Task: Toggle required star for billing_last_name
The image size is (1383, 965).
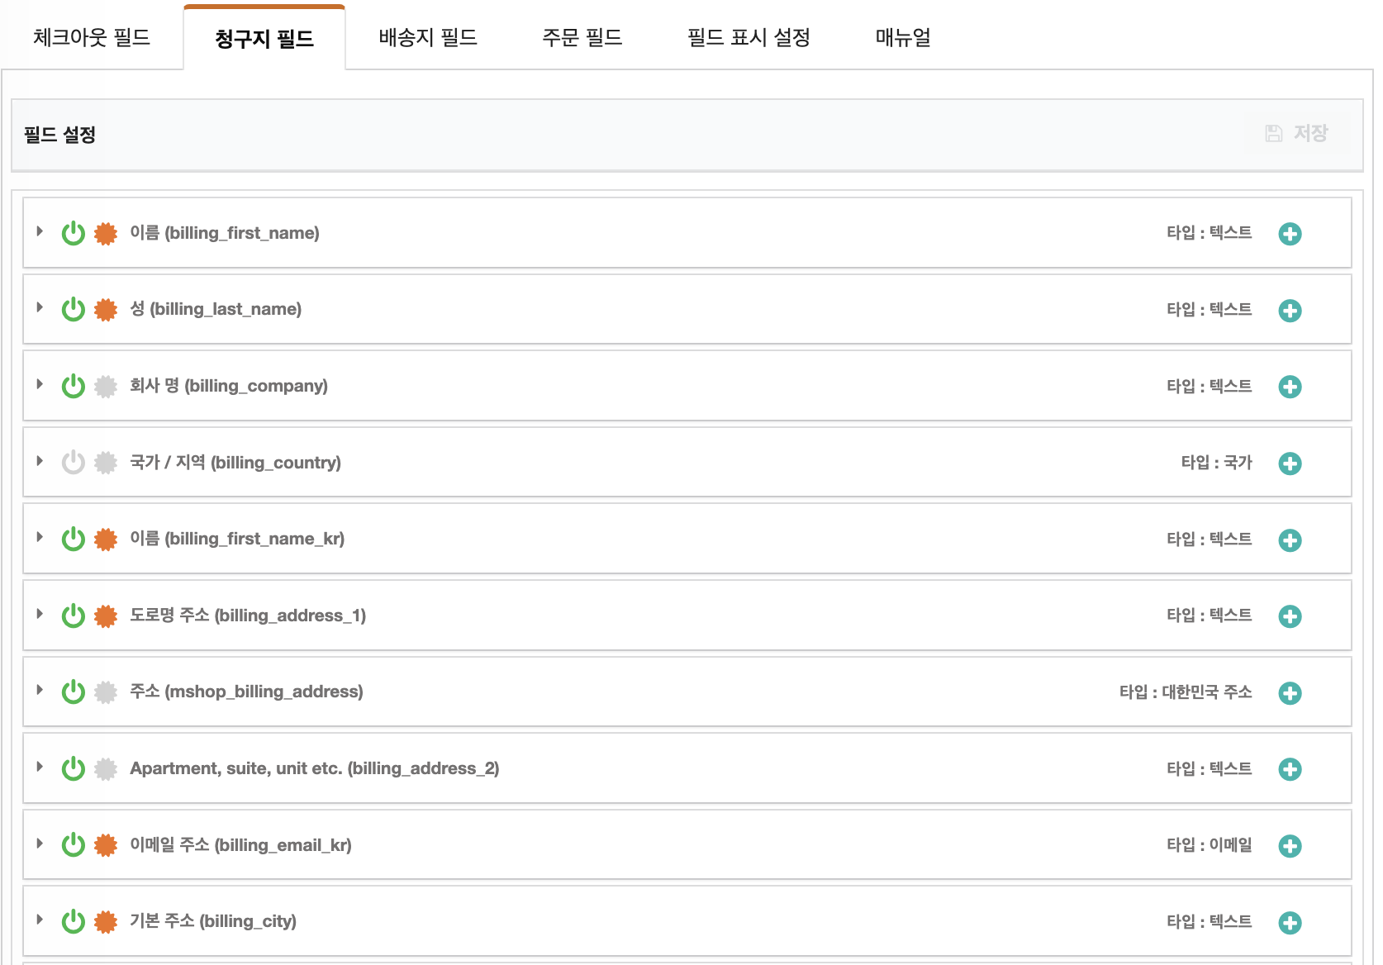Action: tap(106, 310)
